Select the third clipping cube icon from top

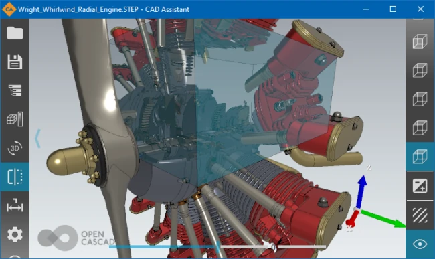coord(420,99)
